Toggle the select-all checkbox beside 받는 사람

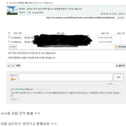pyautogui.click(x=9, y=33)
